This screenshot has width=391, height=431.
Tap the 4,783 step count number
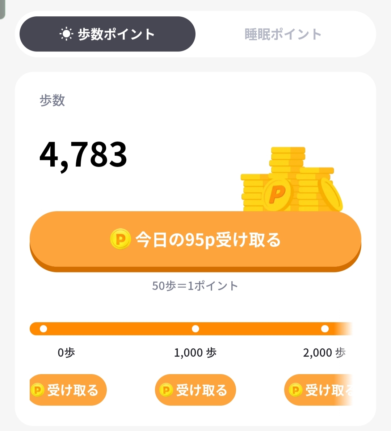click(x=83, y=155)
